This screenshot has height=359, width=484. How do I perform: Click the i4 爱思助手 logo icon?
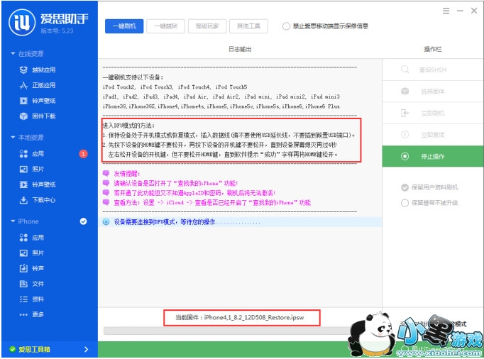(x=22, y=22)
